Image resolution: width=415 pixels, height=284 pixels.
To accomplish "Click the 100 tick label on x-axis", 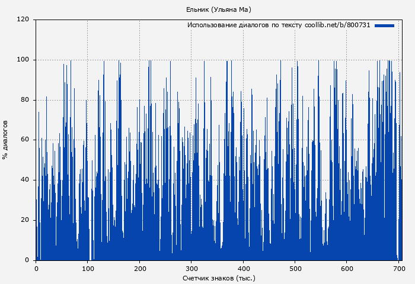I will coord(88,268).
